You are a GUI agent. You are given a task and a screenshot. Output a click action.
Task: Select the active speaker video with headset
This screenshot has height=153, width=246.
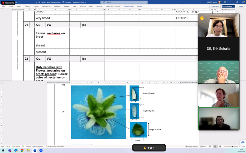218,118
